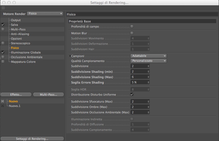The width and height of the screenshot is (219, 141).
Task: Enable the Profondità di campo checkbox
Action: (132, 26)
